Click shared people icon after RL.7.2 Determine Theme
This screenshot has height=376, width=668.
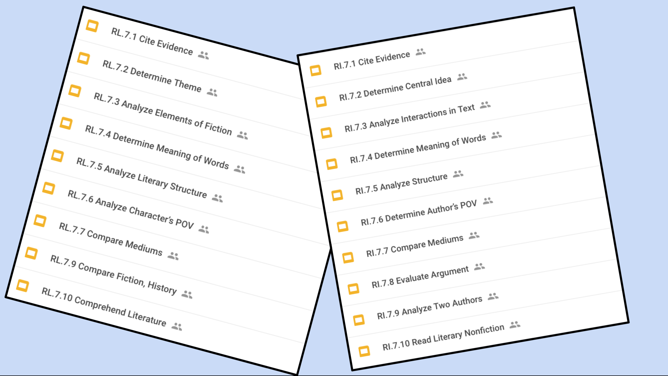(212, 92)
